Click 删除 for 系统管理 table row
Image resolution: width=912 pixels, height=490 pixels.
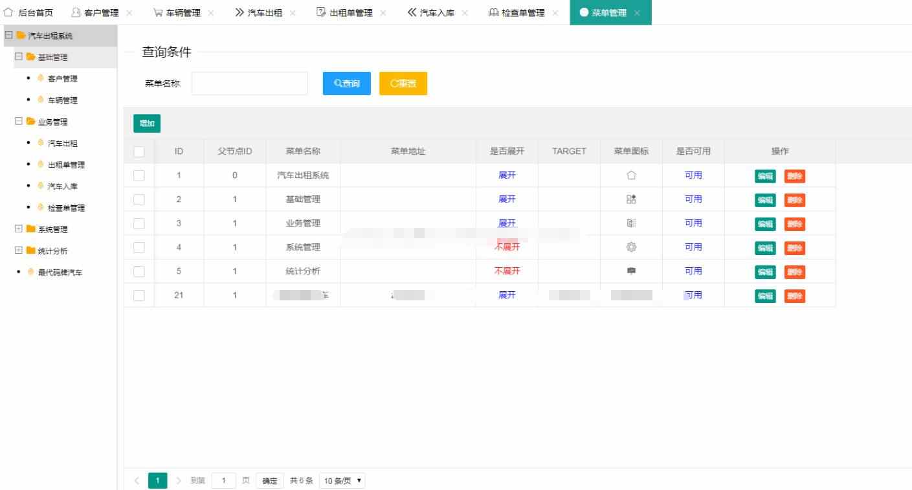(795, 248)
